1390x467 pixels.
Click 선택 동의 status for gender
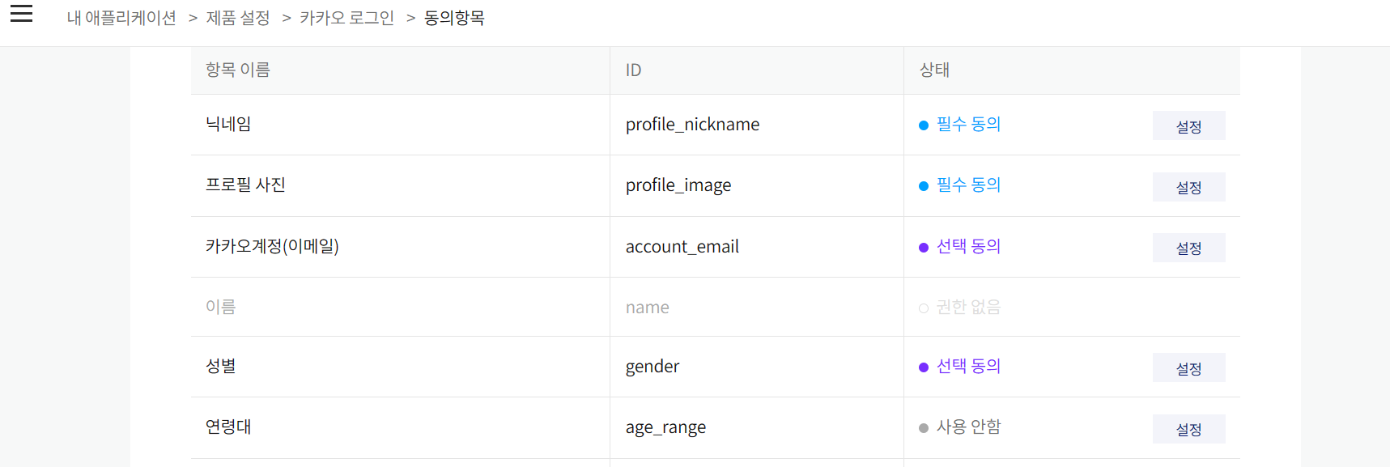[968, 366]
